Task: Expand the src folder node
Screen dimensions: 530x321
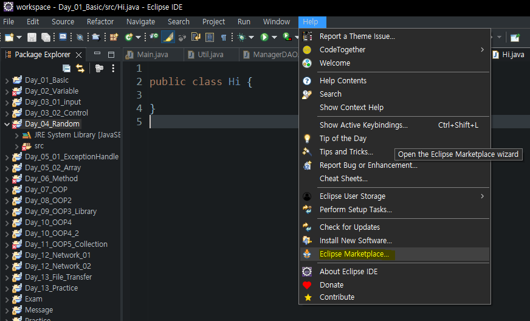Action: pyautogui.click(x=16, y=147)
